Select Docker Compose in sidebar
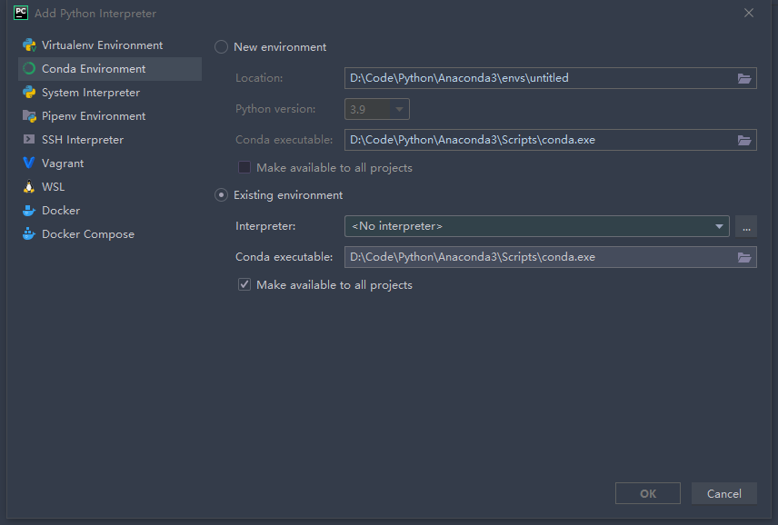This screenshot has width=778, height=525. [x=110, y=234]
